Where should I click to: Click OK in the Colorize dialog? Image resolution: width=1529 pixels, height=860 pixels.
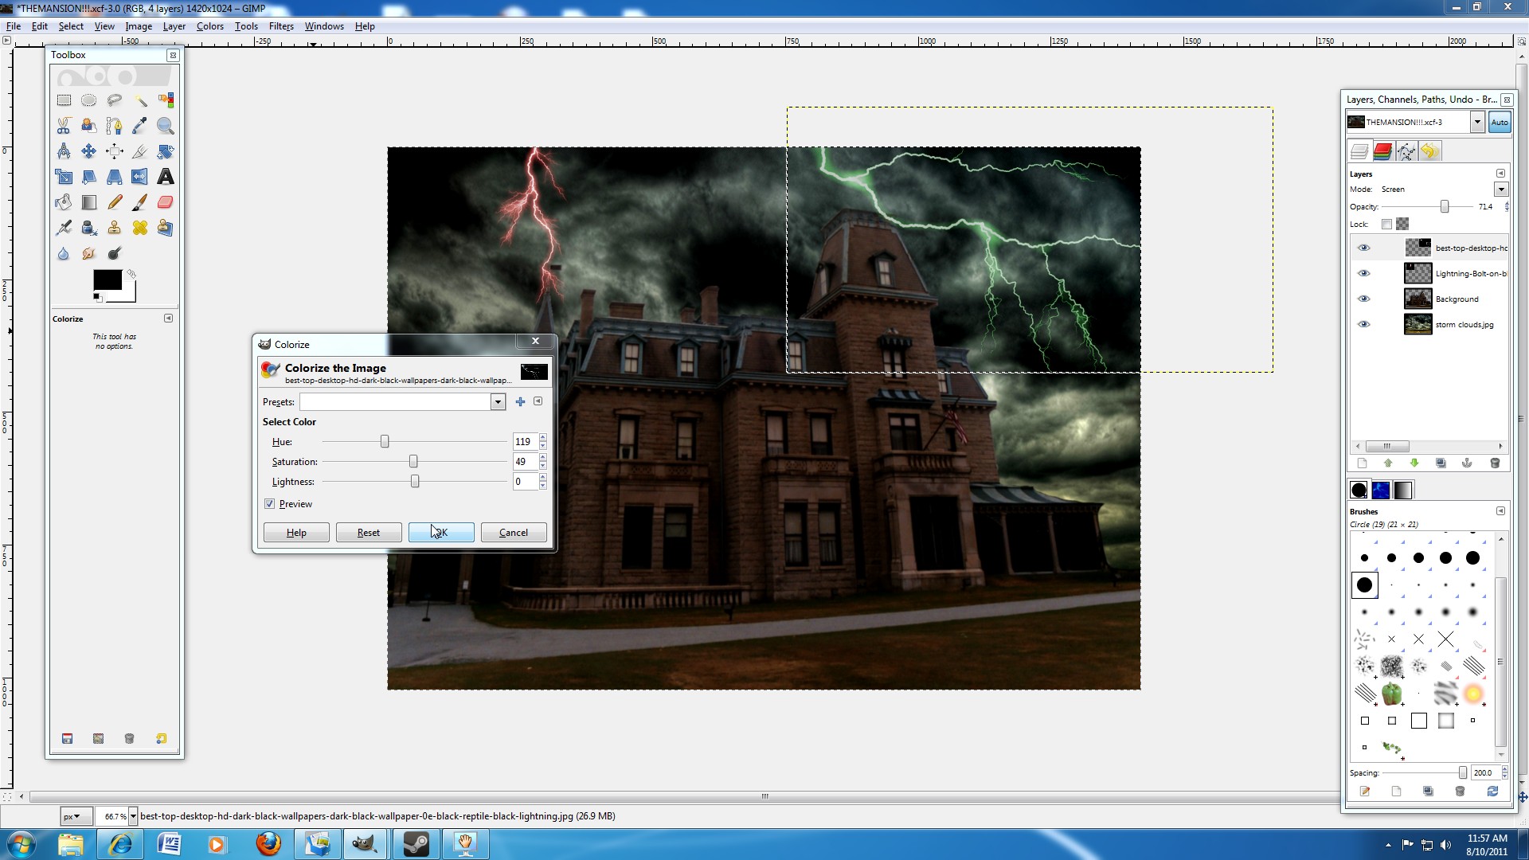441,533
